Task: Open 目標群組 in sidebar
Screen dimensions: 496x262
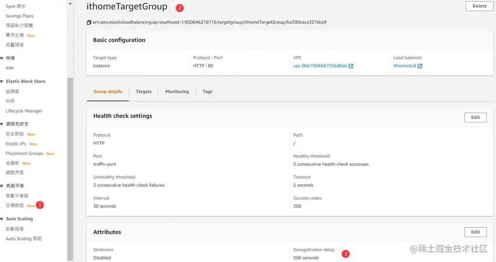Action: coord(15,205)
